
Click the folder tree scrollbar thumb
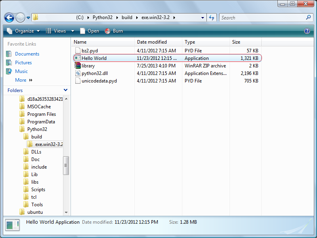(x=66, y=165)
